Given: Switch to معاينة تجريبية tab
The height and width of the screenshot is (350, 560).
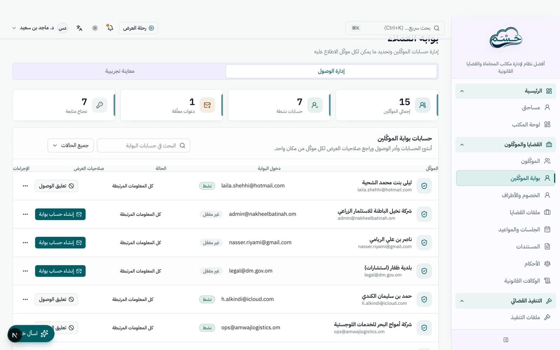Looking at the screenshot, I should pos(120,71).
